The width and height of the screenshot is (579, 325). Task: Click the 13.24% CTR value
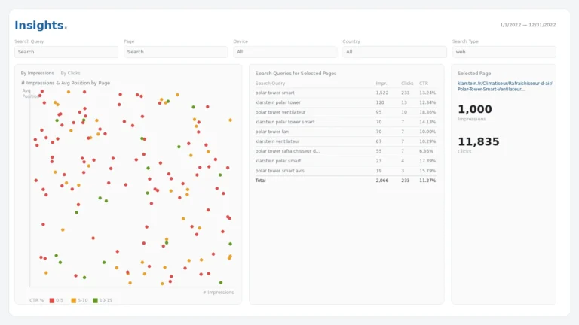click(x=427, y=93)
